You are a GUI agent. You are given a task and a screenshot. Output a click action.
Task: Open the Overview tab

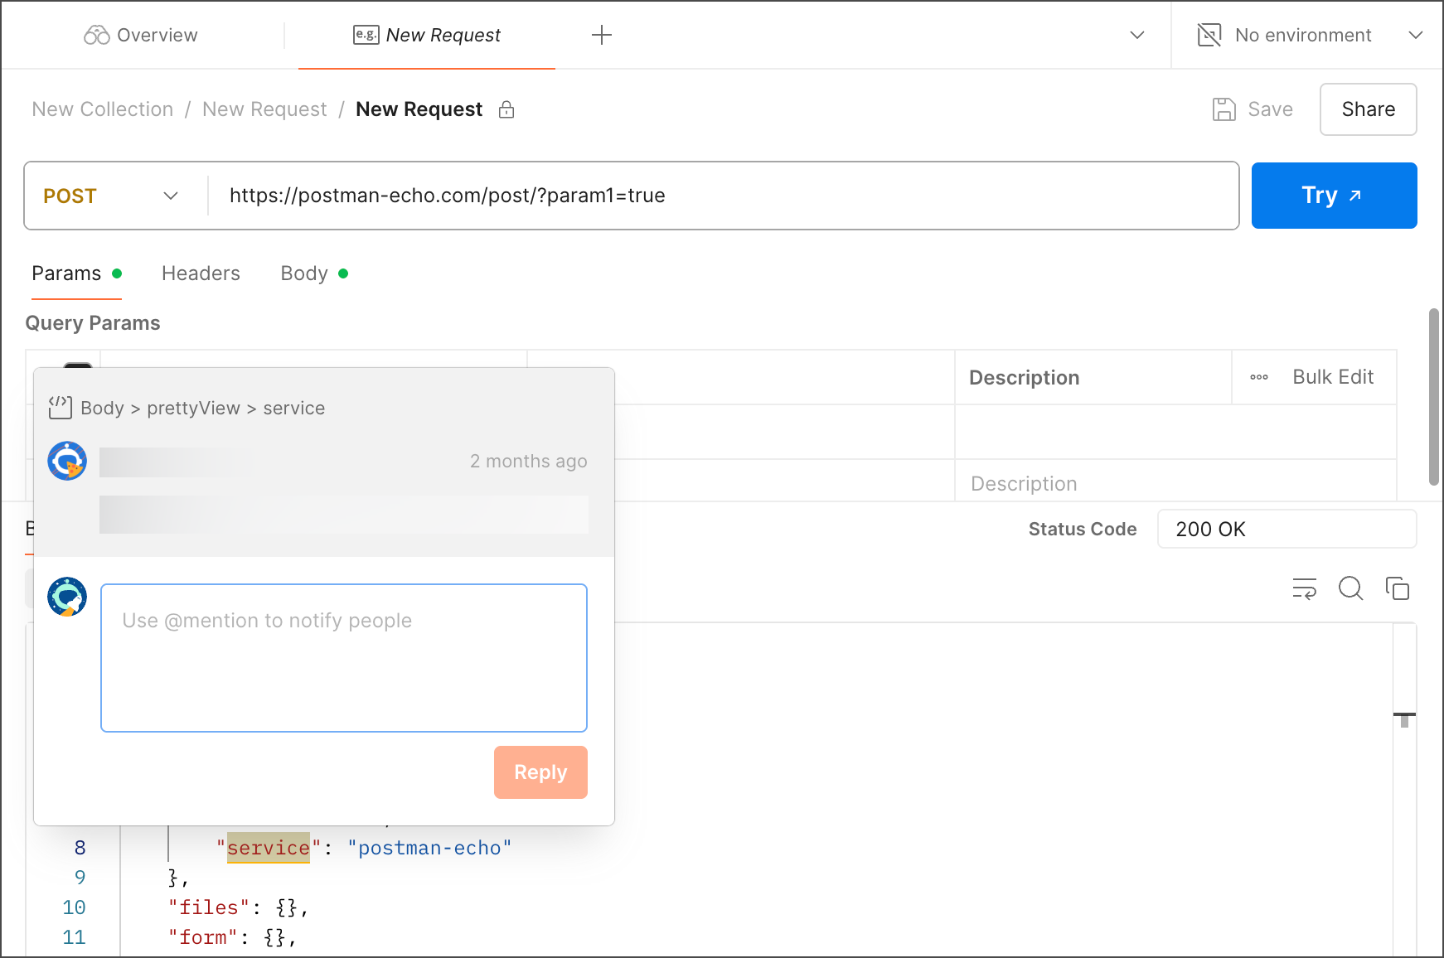(141, 35)
